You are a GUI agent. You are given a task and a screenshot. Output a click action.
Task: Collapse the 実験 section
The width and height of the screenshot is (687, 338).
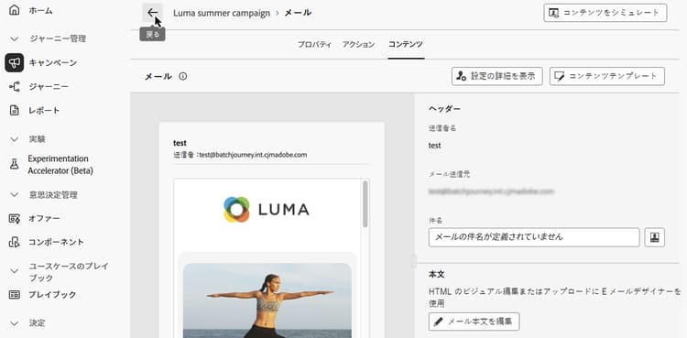pyautogui.click(x=15, y=139)
